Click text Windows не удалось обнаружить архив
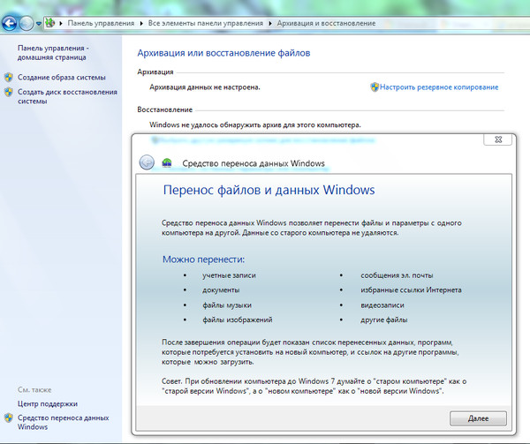Screen dimensions: 530x444 click(255, 125)
